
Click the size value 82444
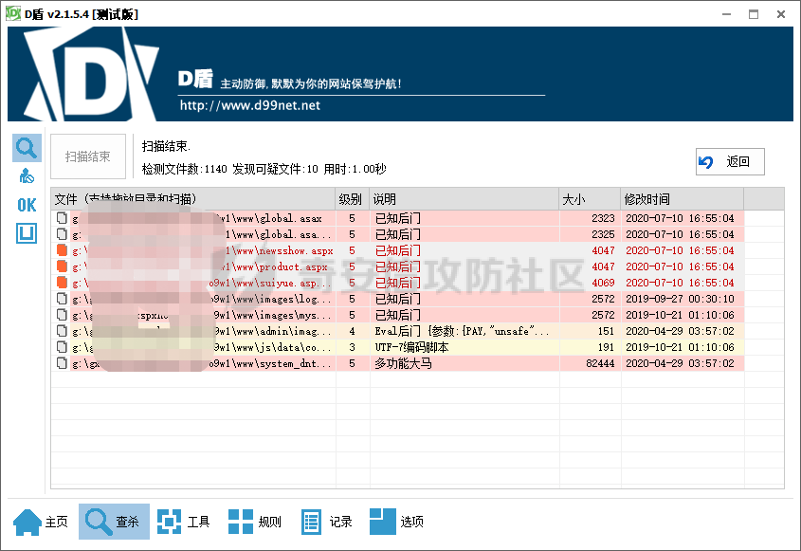coord(600,363)
